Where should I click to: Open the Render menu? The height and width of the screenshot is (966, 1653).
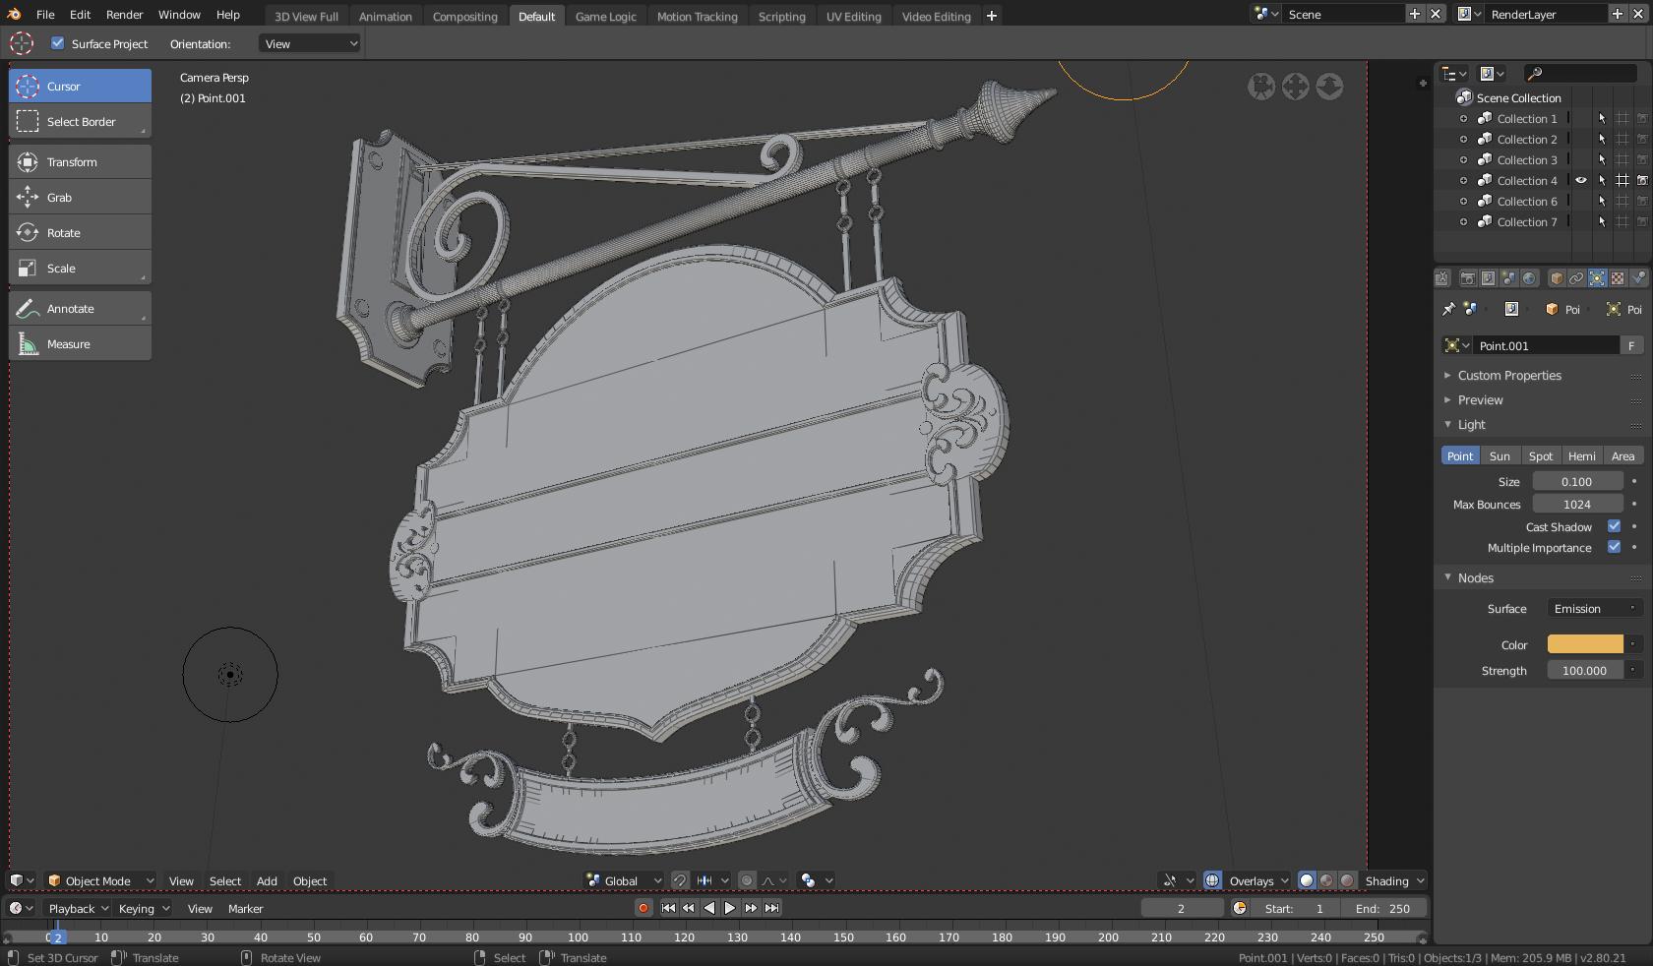(124, 15)
